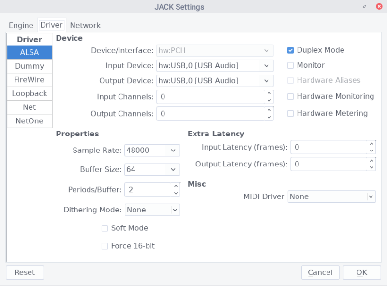Screen dimensions: 387x286
Task: Increase Input Latency frames up arrow
Action: click(x=372, y=143)
